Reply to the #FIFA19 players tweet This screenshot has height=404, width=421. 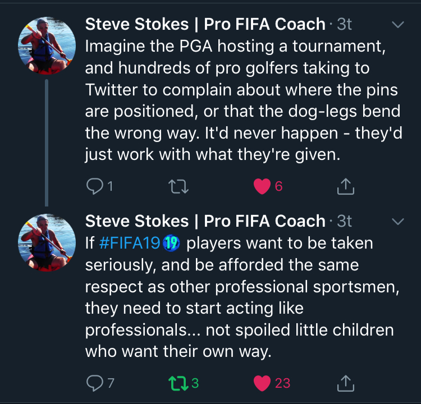click(x=94, y=383)
